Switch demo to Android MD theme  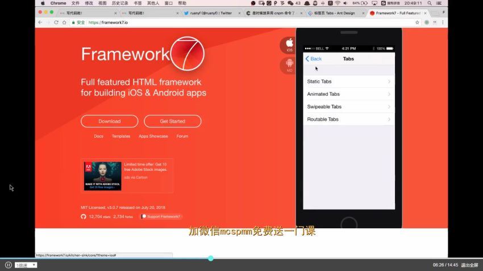point(289,65)
